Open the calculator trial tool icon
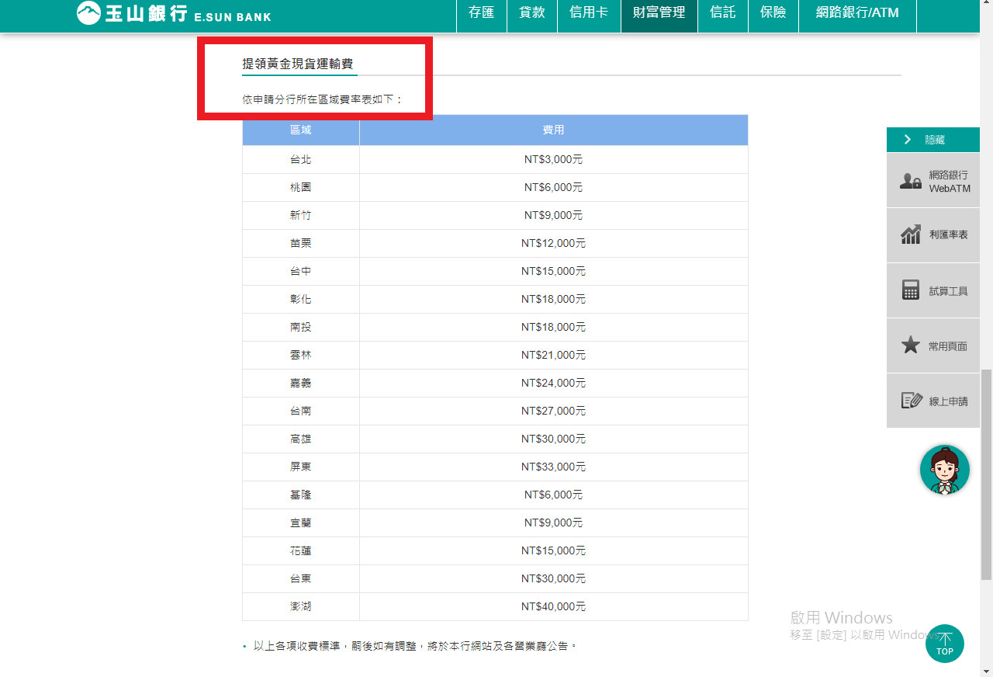This screenshot has width=993, height=677. (910, 290)
